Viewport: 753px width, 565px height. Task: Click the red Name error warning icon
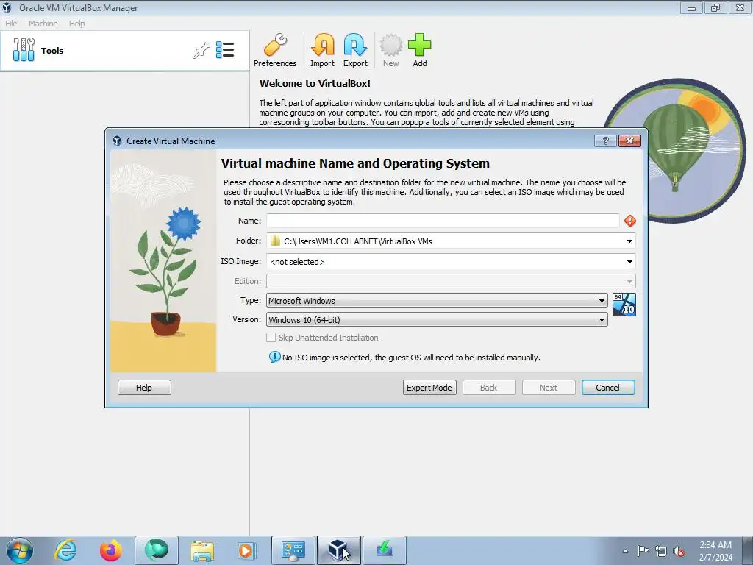pyautogui.click(x=630, y=221)
